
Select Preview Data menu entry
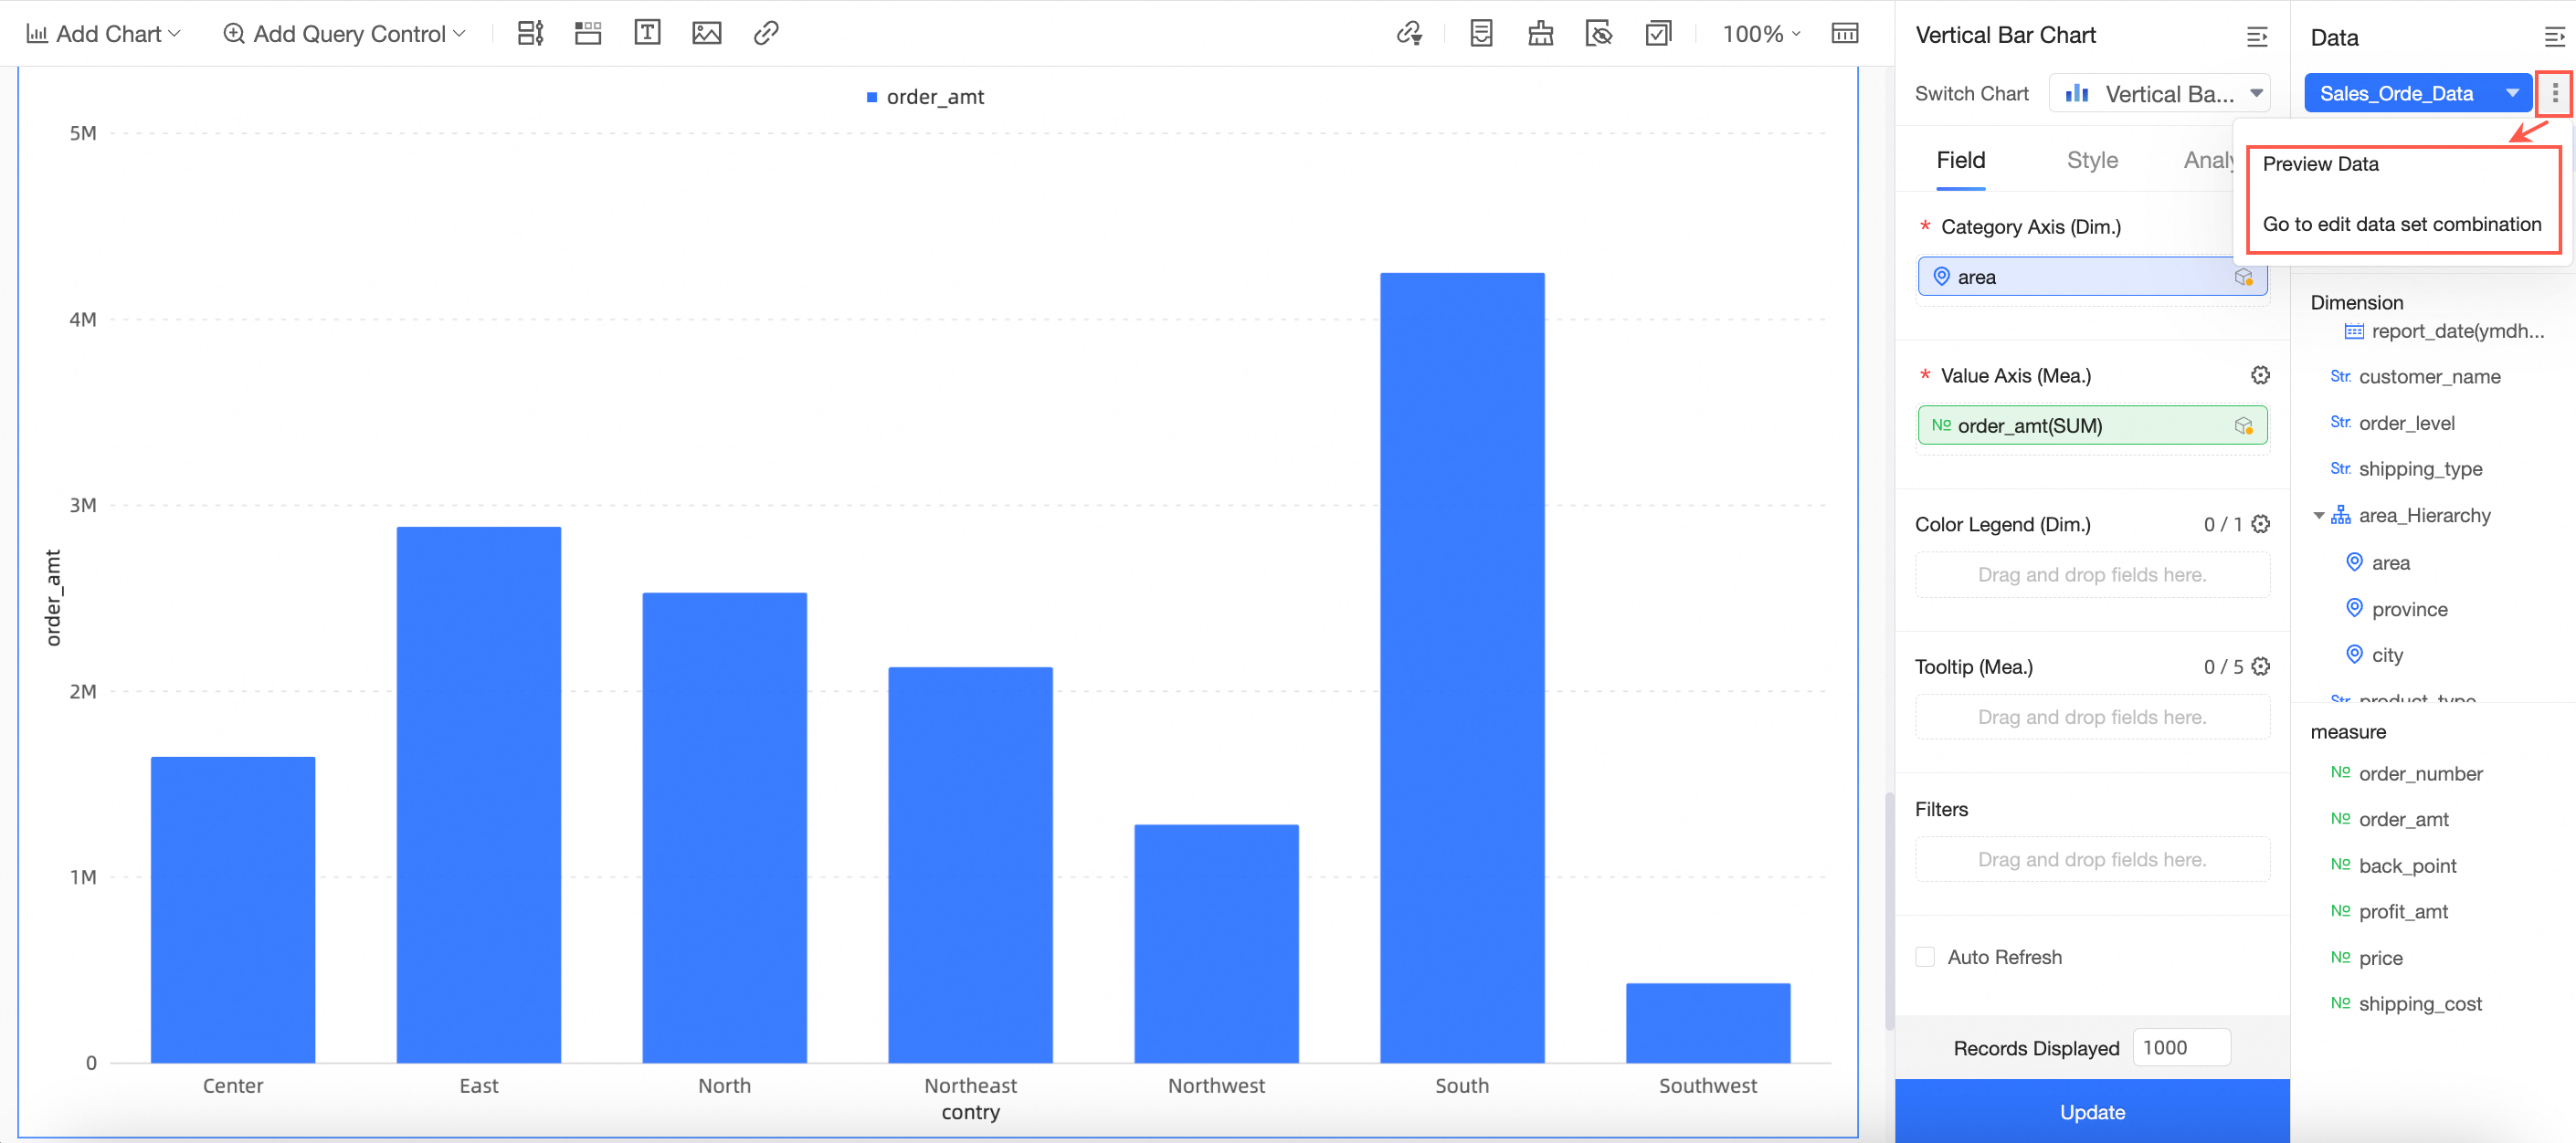coord(2320,163)
